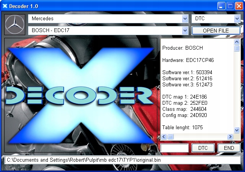Close the Decoder 1.0 window
245x172 pixels.
pyautogui.click(x=239, y=6)
